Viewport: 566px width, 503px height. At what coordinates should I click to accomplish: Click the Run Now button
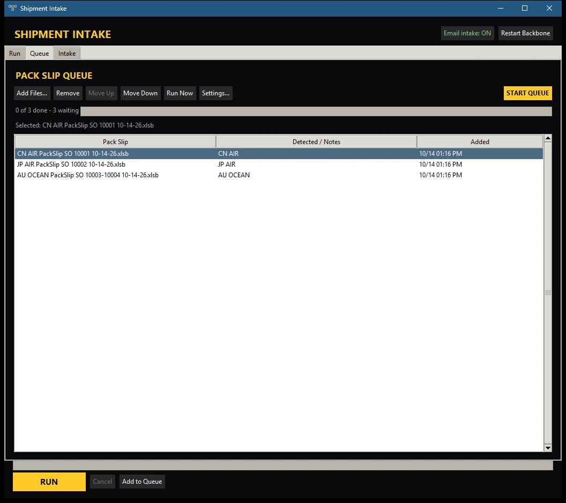[x=180, y=93]
